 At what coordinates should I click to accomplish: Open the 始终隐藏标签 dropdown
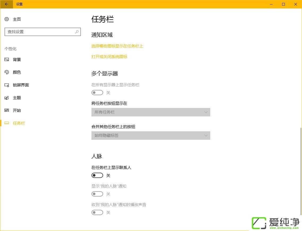tap(151, 136)
